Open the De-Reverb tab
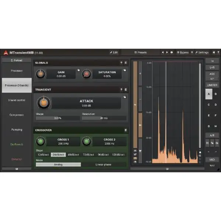The width and height of the screenshot is (221, 221). (x=17, y=144)
